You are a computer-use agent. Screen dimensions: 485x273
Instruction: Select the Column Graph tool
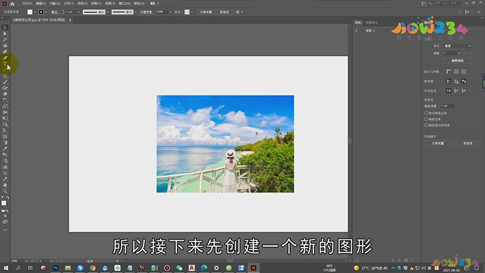pos(5,167)
